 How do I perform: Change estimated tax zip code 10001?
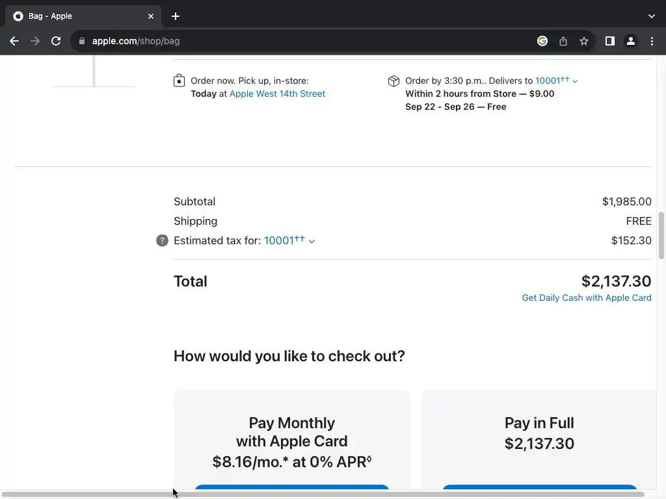coord(289,240)
